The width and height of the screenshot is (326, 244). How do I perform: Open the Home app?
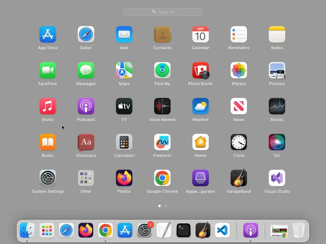tap(201, 142)
